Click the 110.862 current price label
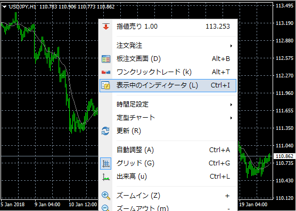The image size is (296, 211). point(284,156)
